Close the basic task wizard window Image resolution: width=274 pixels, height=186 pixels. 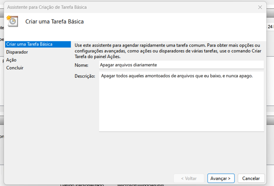(260, 7)
